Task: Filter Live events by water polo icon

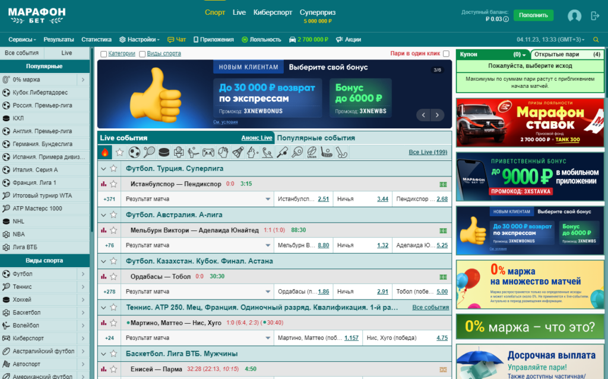Action: tap(267, 153)
